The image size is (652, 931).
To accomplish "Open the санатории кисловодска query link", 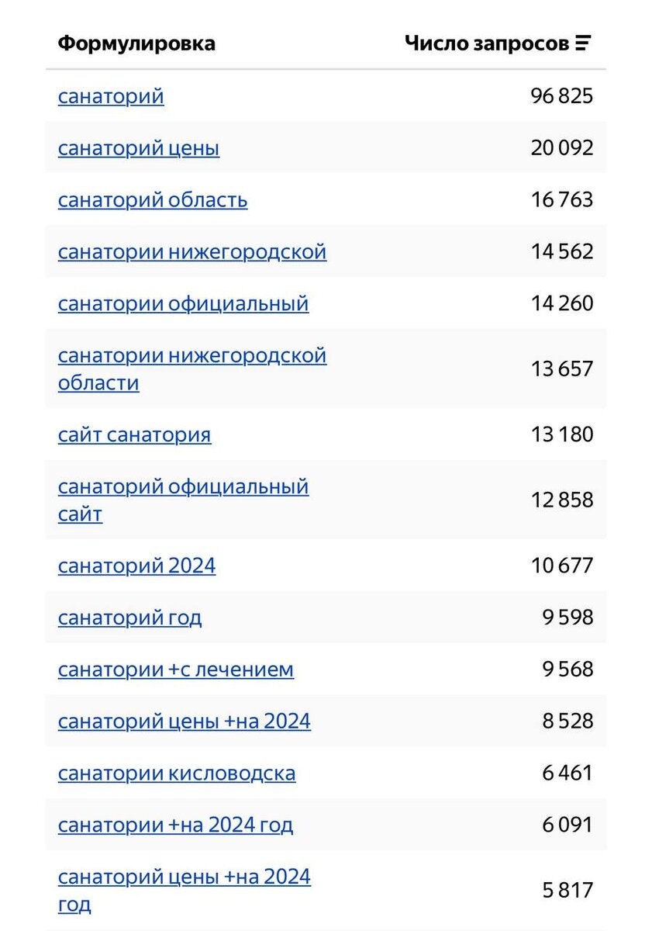I will [177, 773].
